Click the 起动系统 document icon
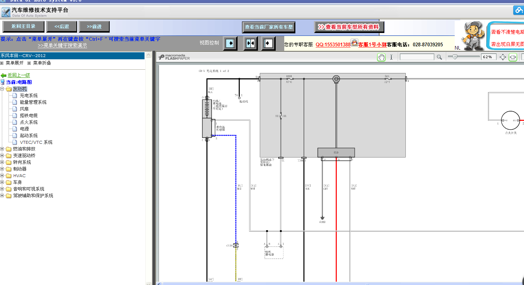524x285 pixels. tap(15, 136)
